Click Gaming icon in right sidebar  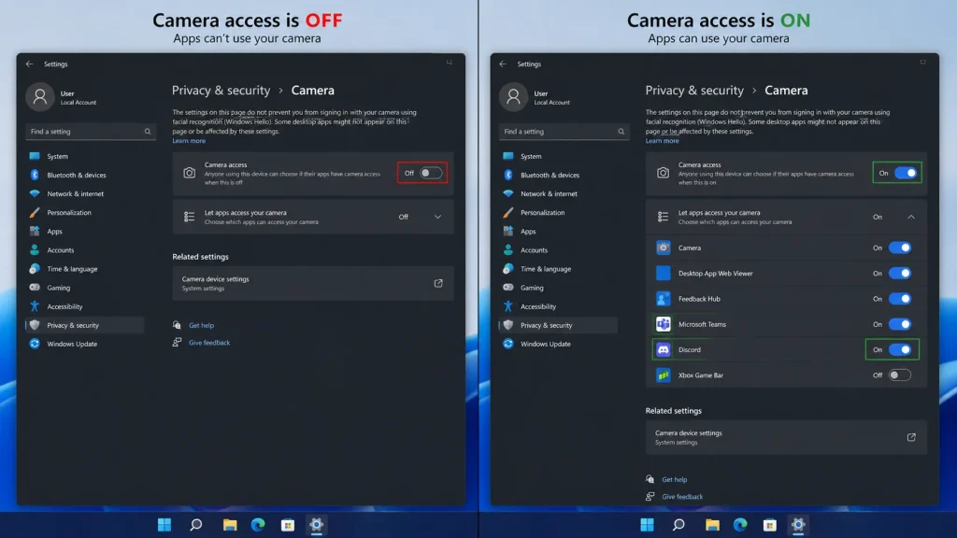click(x=507, y=288)
